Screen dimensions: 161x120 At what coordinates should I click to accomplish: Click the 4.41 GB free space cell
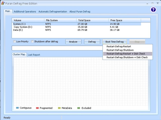pyautogui.click(x=114, y=27)
